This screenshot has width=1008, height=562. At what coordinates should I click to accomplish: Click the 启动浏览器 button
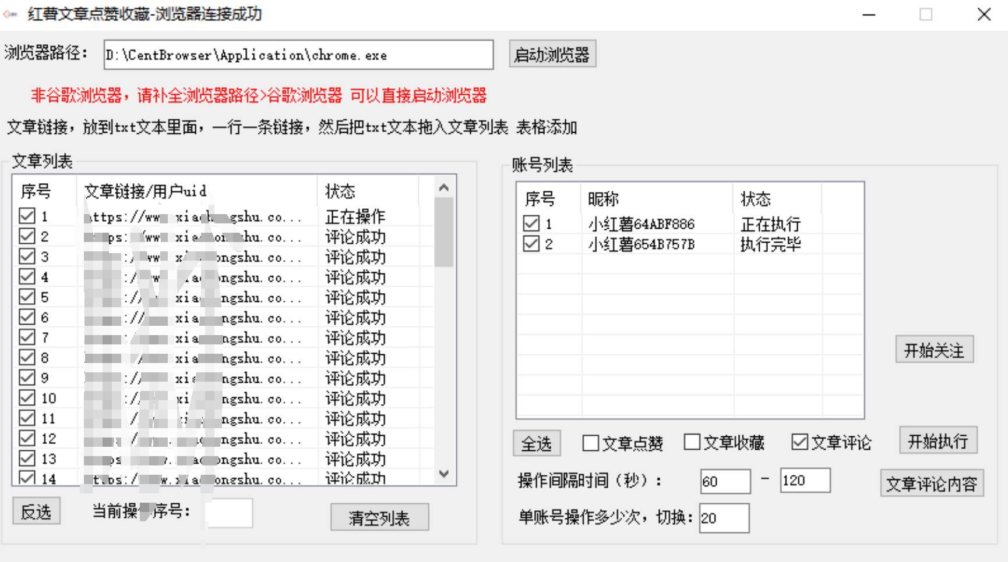click(x=552, y=55)
